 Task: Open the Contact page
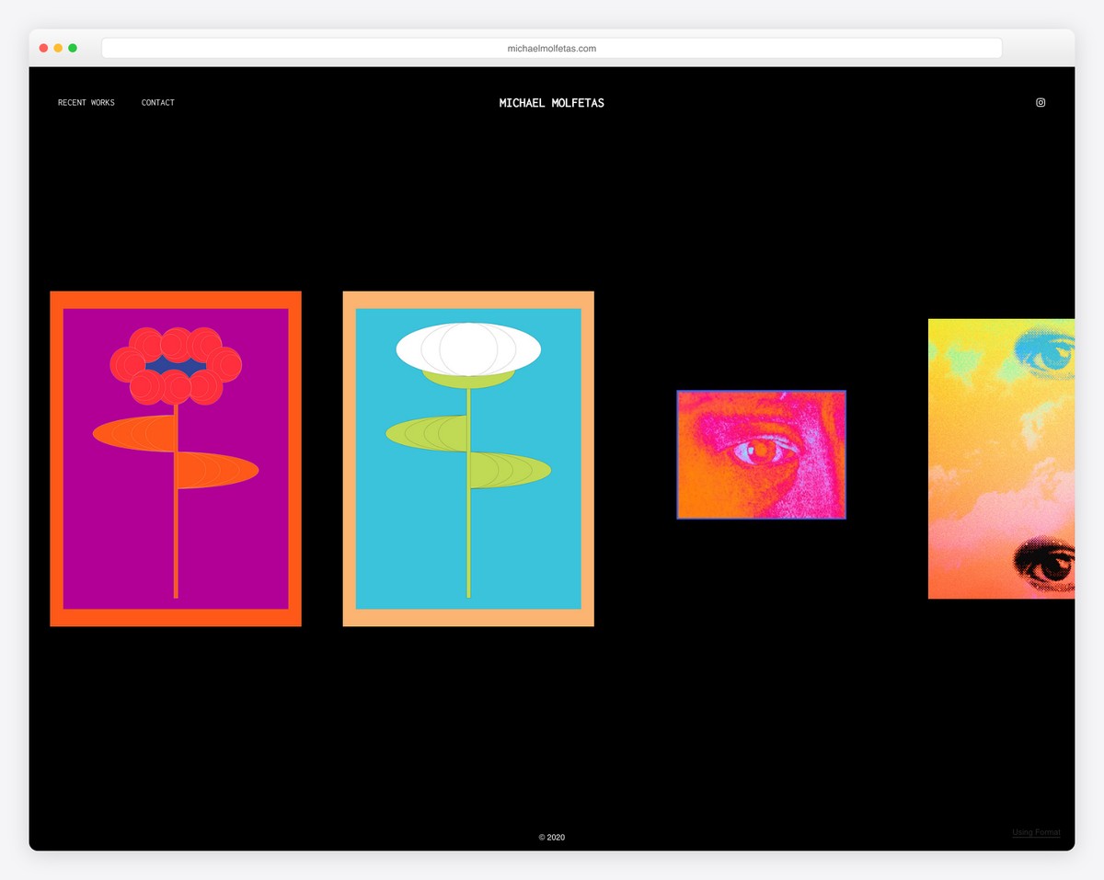click(x=158, y=103)
